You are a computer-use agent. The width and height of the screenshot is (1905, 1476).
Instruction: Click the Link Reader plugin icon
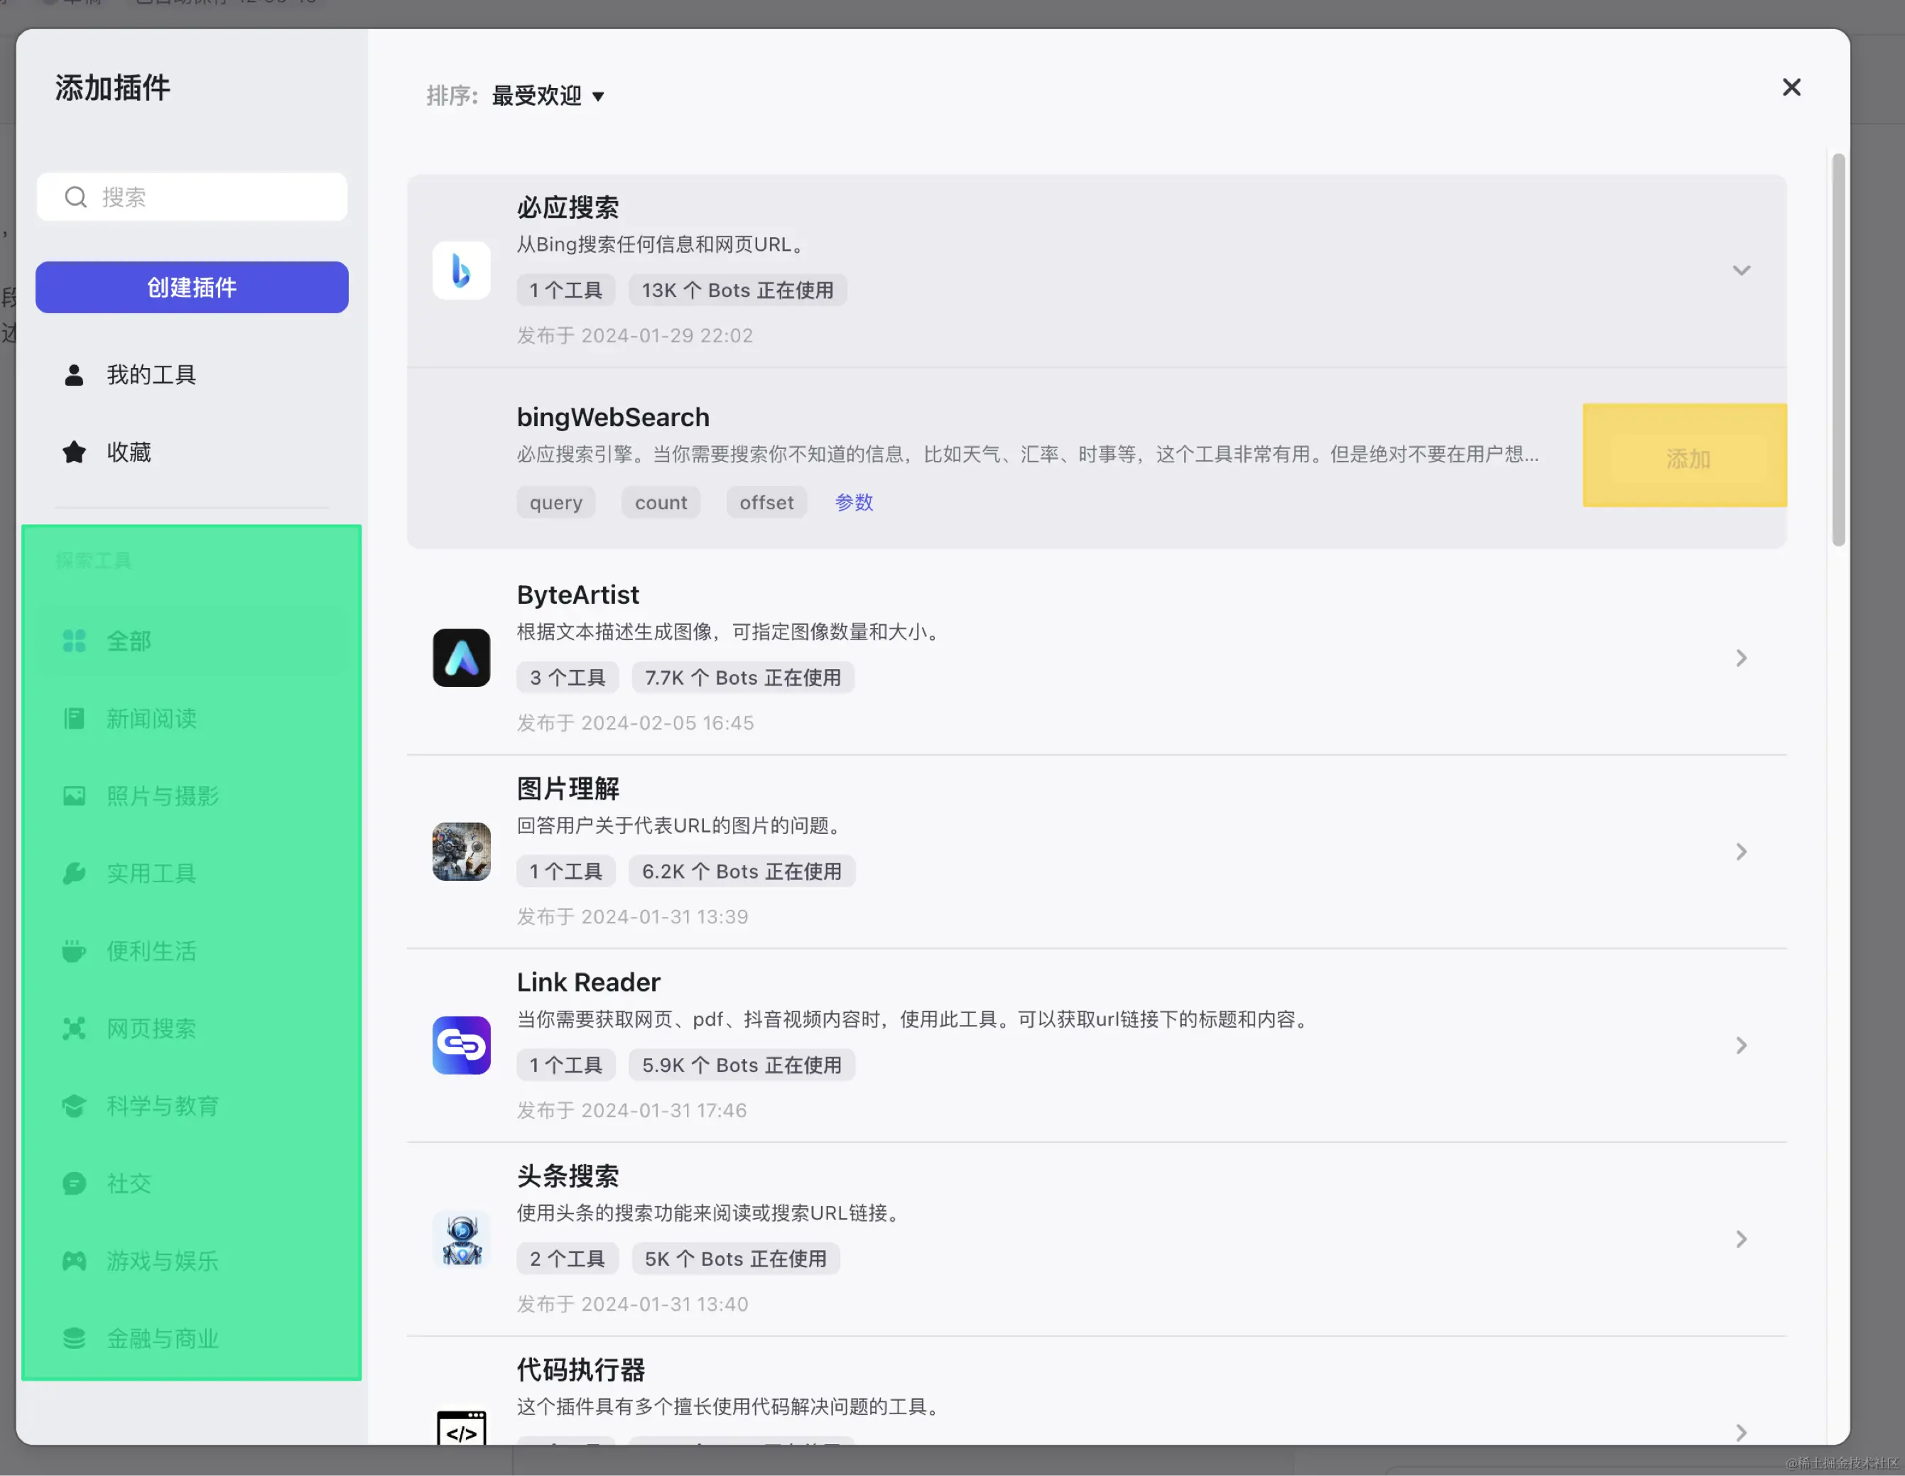pyautogui.click(x=460, y=1045)
